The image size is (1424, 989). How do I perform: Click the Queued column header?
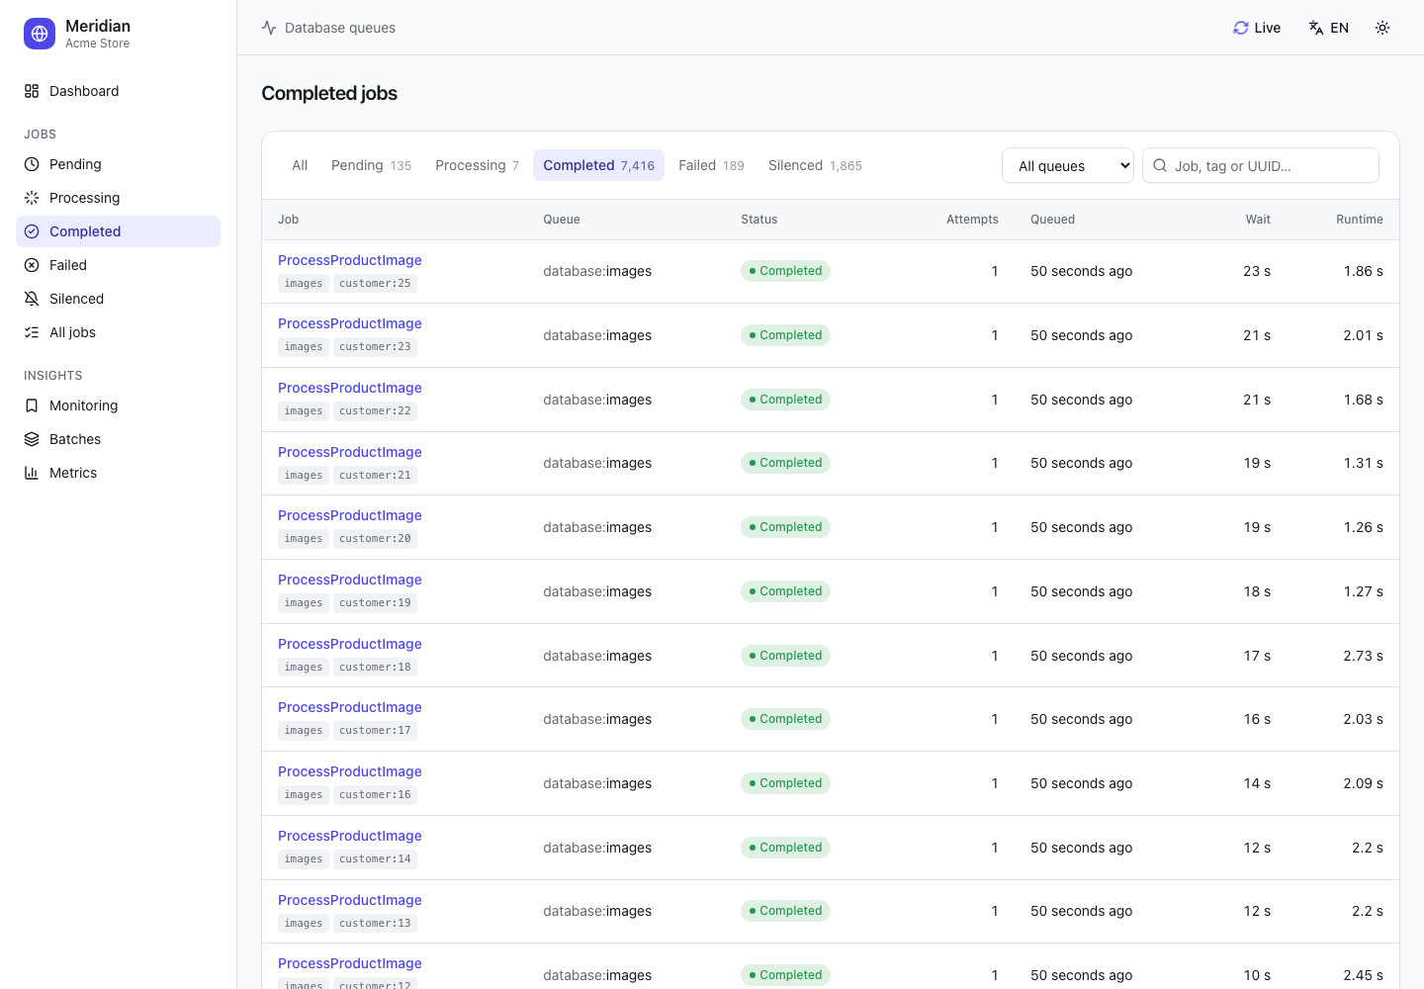pyautogui.click(x=1052, y=220)
